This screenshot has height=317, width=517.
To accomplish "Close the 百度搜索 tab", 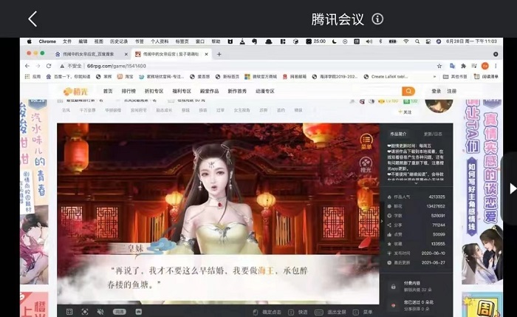I will pos(126,54).
